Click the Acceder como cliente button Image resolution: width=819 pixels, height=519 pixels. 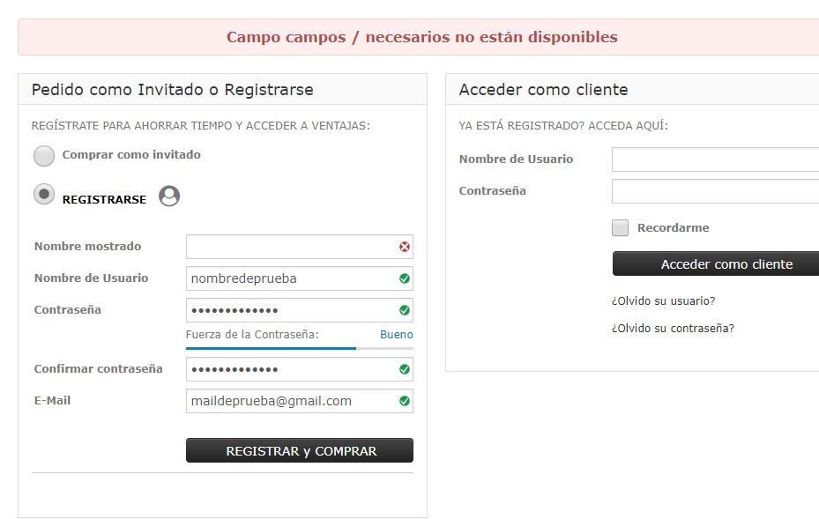pos(716,263)
